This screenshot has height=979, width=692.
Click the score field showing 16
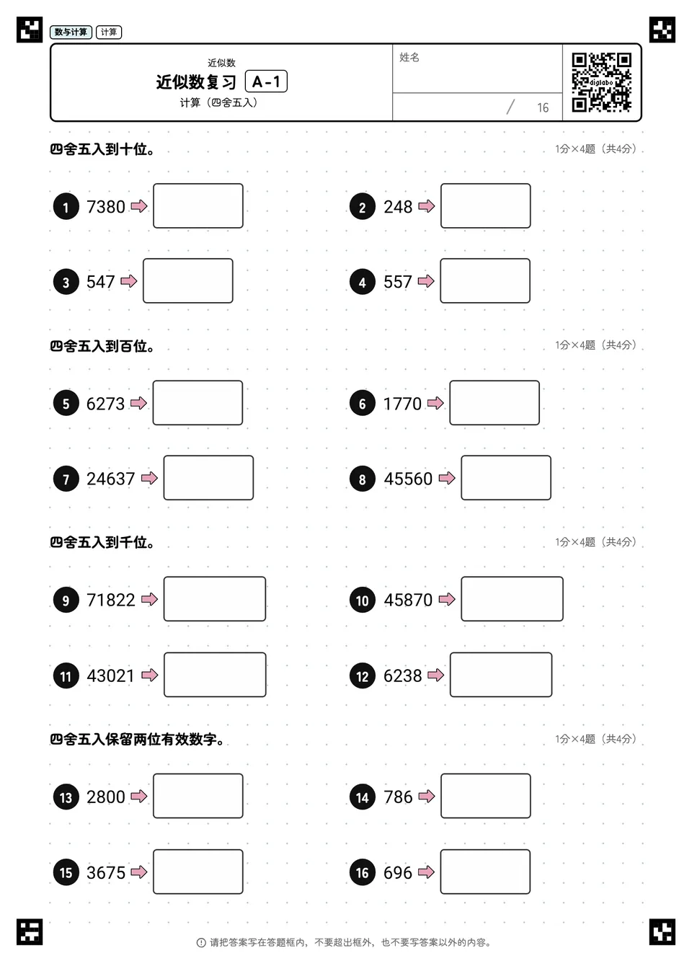tap(477, 107)
